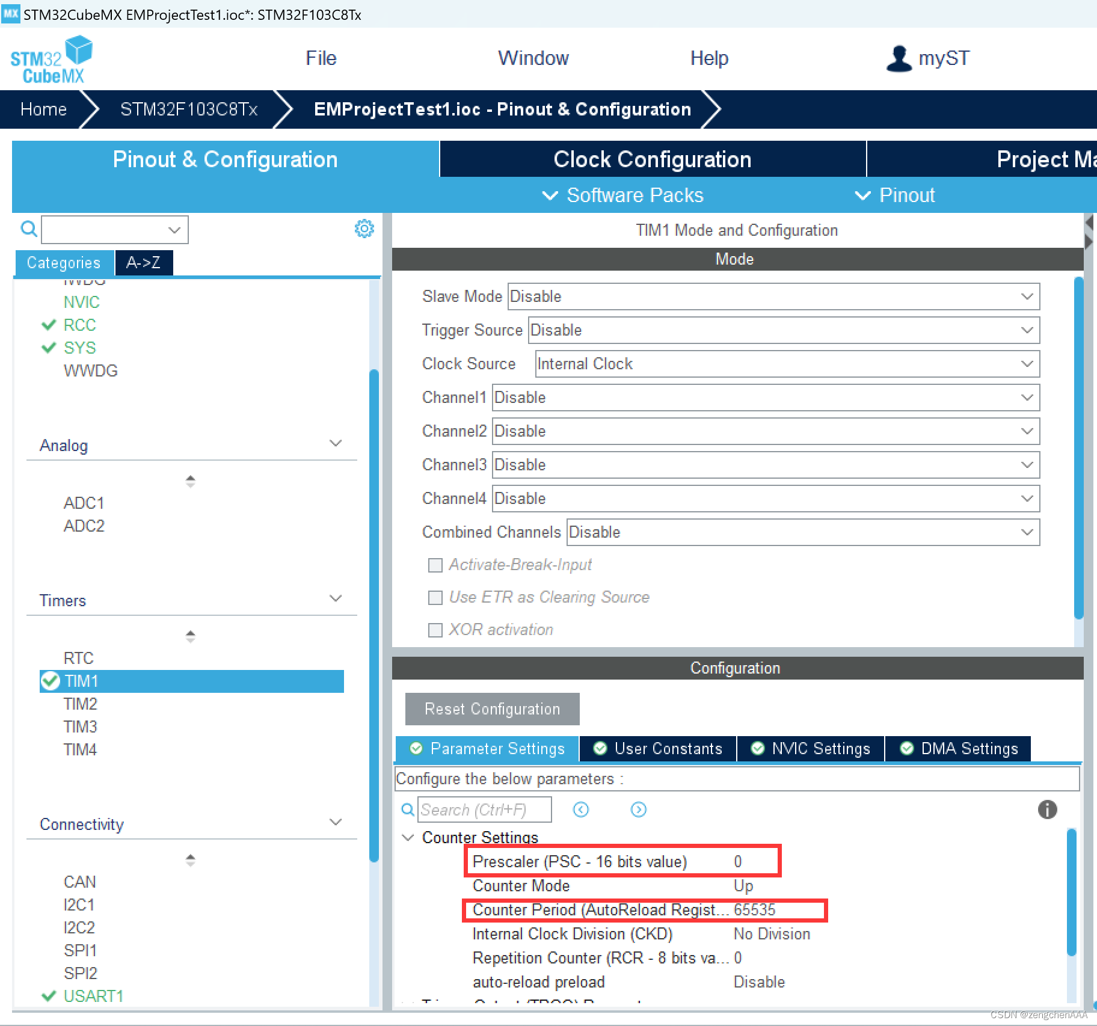Collapse panel with the right-edge arrow icon
Image resolution: width=1097 pixels, height=1026 pixels.
1089,241
